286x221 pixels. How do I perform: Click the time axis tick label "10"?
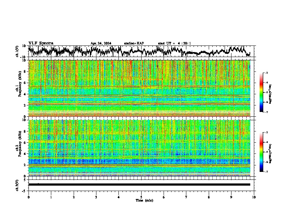[x=254, y=197]
